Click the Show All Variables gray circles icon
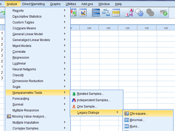175x131 pixels. point(150,12)
